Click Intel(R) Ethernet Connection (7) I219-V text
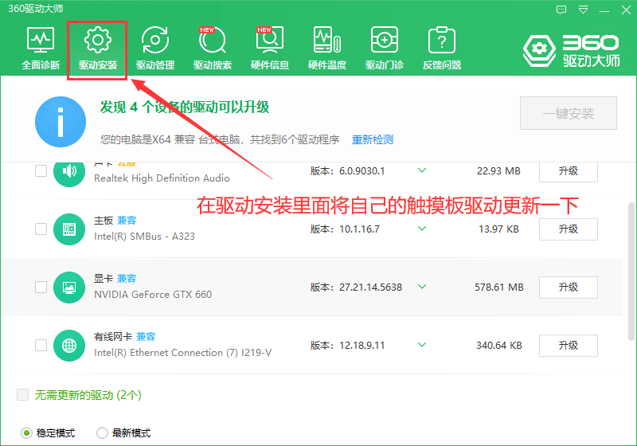Image resolution: width=637 pixels, height=446 pixels. coord(182,352)
